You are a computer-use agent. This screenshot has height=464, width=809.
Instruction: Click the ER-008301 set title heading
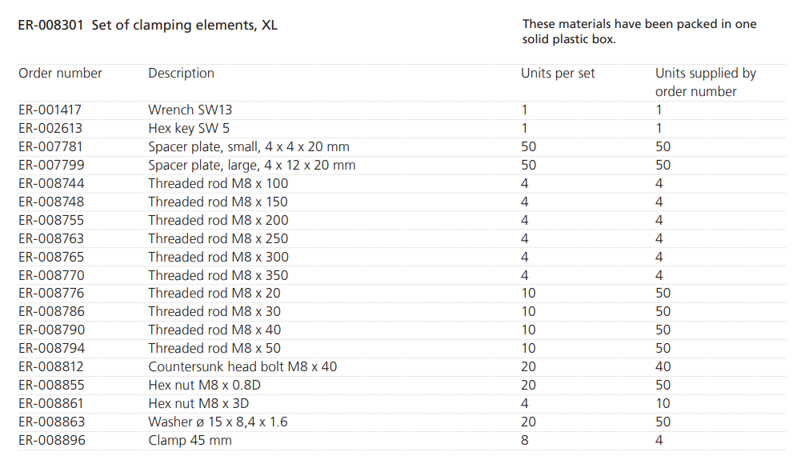148,26
